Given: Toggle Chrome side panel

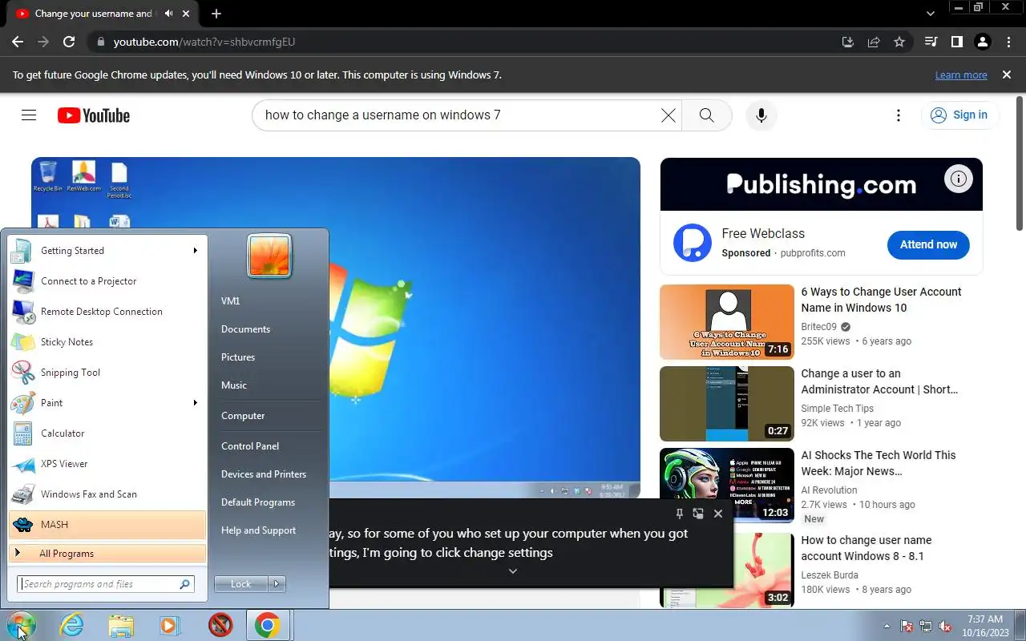Looking at the screenshot, I should coord(956,42).
